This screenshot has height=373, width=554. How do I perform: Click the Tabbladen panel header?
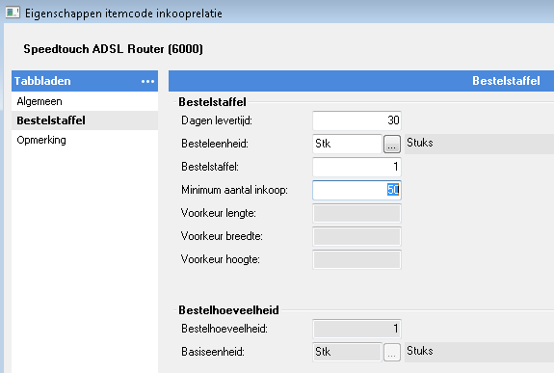(85, 81)
